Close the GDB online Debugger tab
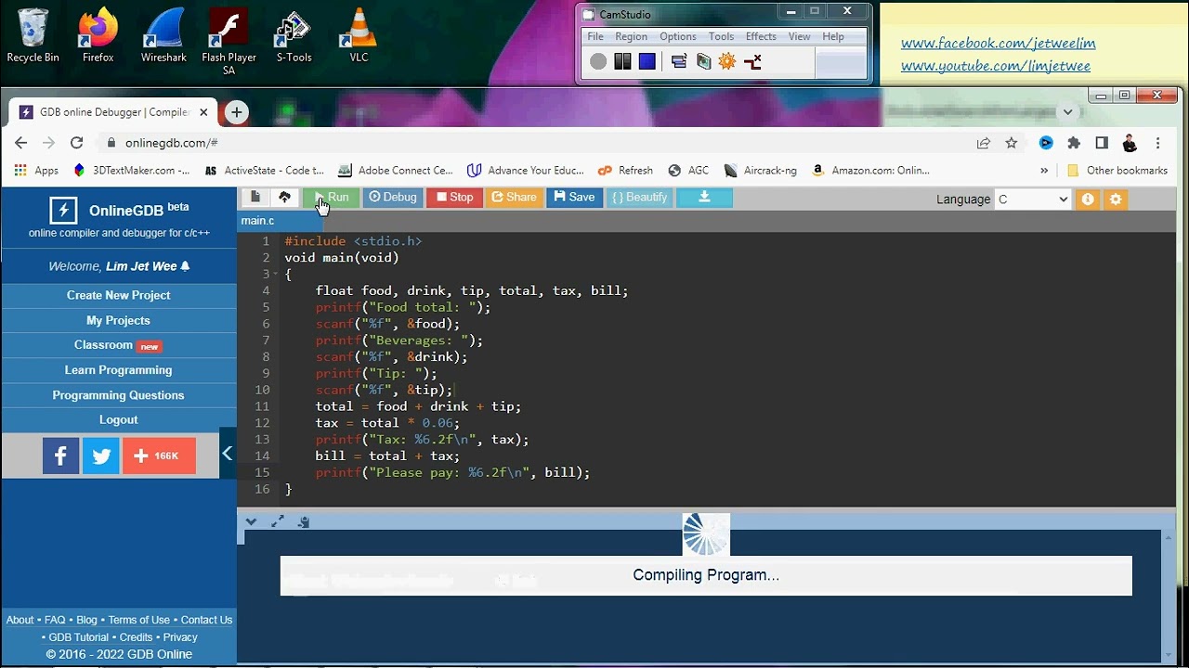This screenshot has width=1189, height=668. [203, 112]
